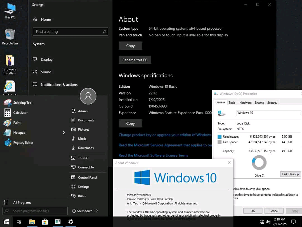The width and height of the screenshot is (302, 227).
Task: Open Microsoft Services Agreement link
Action: (165, 145)
